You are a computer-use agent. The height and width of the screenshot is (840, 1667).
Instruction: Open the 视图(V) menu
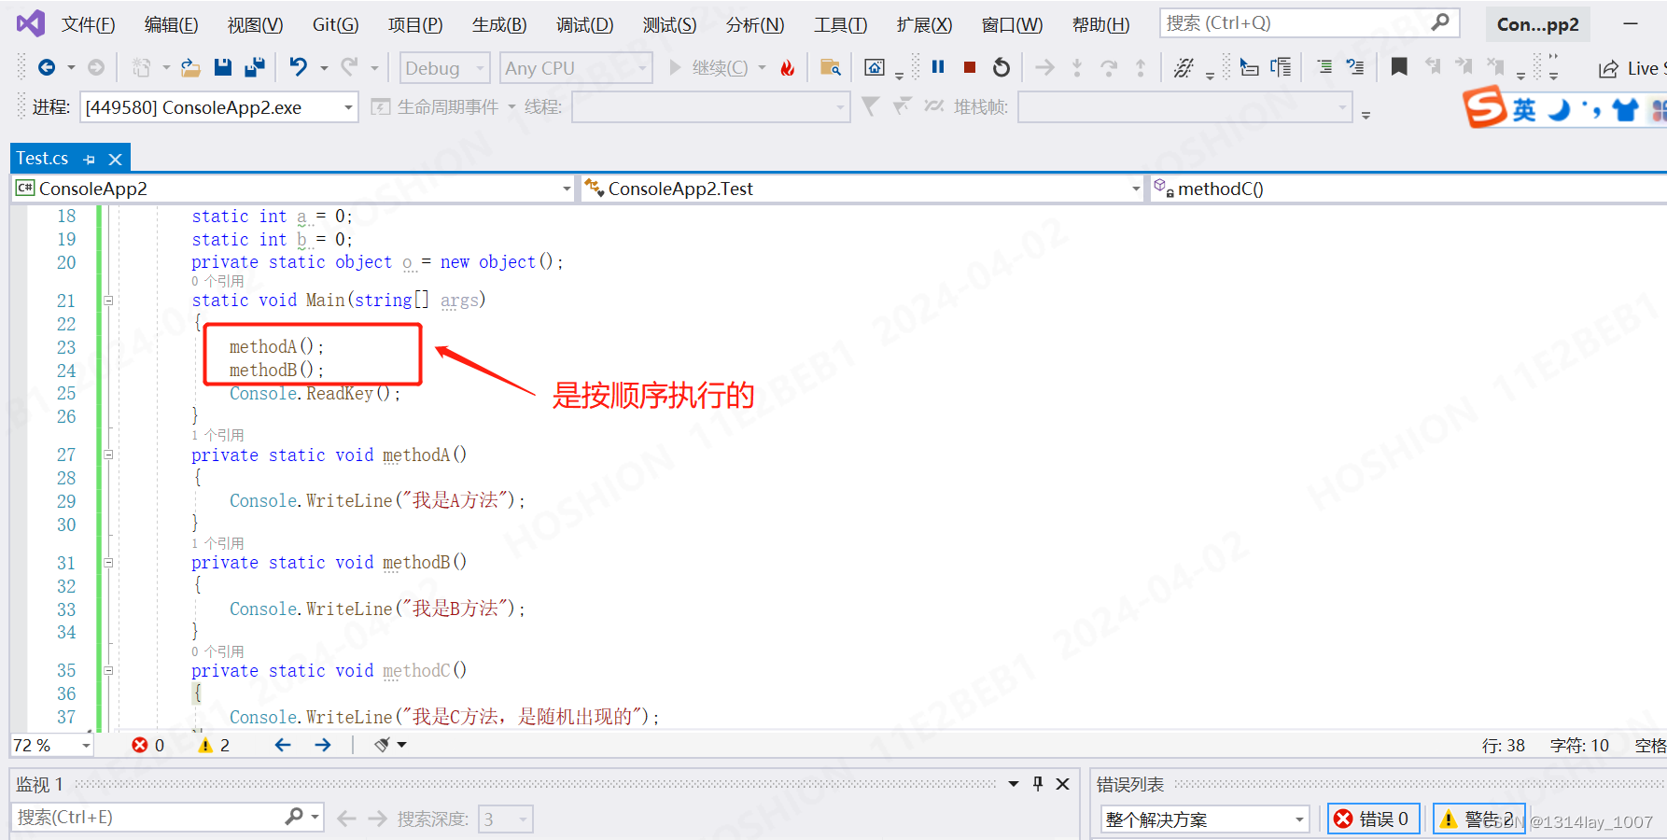tap(255, 24)
